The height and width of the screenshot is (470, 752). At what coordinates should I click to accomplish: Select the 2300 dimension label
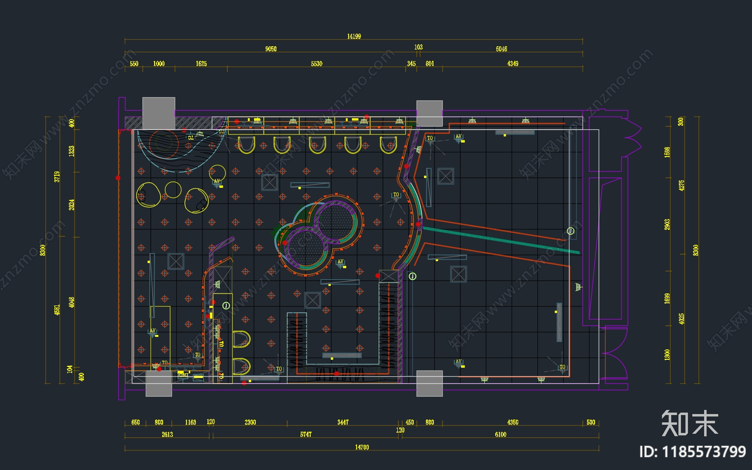pyautogui.click(x=250, y=423)
